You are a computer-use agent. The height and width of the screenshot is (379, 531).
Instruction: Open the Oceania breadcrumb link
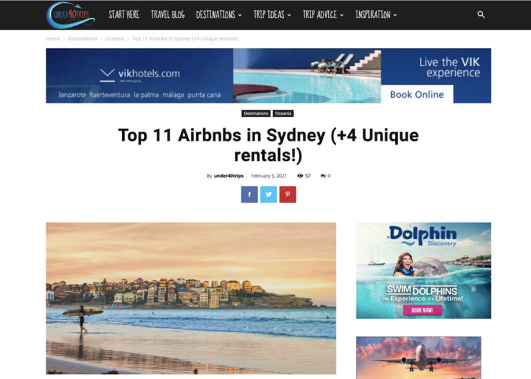[x=114, y=39]
